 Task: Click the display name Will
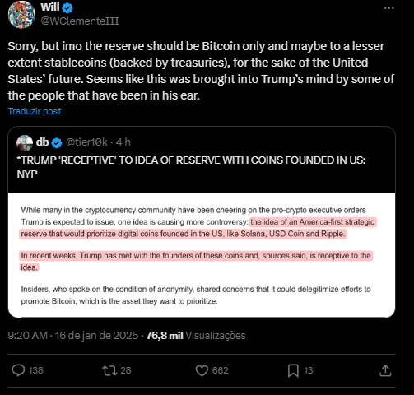pos(50,7)
